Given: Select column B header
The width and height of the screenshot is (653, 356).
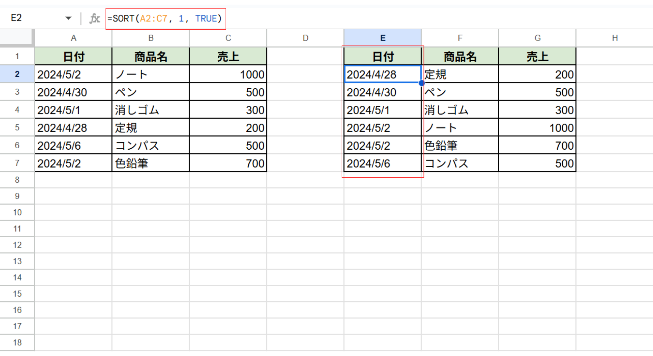Looking at the screenshot, I should (151, 38).
